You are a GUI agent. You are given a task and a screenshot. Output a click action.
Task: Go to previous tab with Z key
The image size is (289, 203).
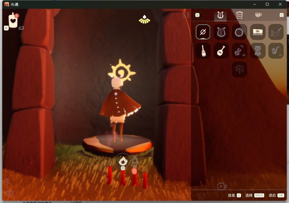point(197,15)
